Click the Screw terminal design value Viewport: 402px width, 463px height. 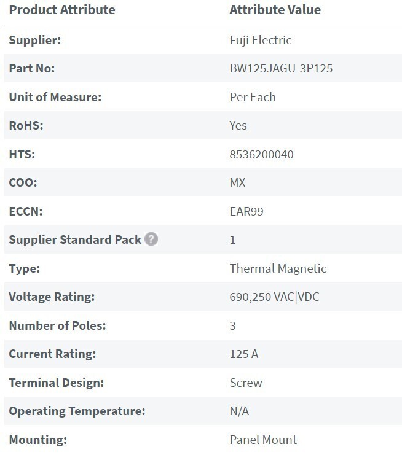pos(246,383)
